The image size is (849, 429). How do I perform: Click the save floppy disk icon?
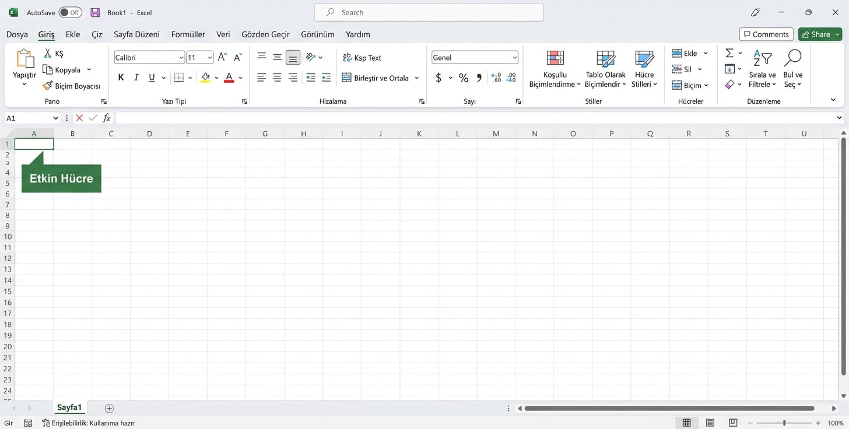95,12
